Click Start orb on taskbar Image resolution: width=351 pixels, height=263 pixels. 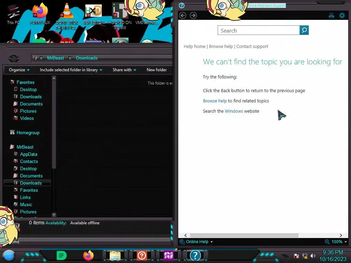pos(9,255)
